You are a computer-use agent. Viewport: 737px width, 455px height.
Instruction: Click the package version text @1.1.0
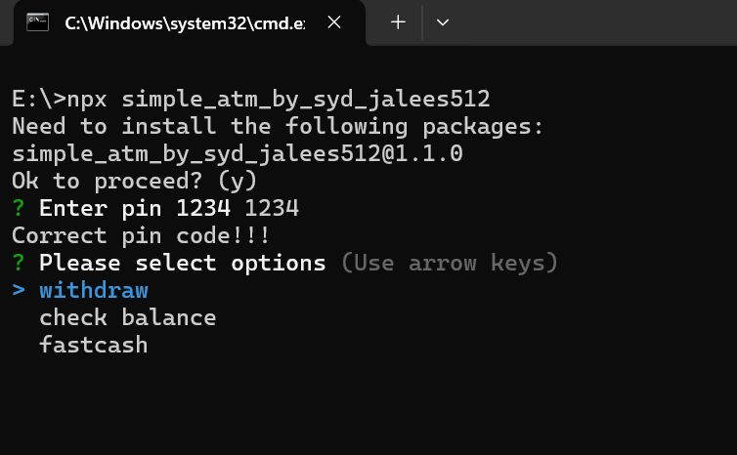[422, 153]
